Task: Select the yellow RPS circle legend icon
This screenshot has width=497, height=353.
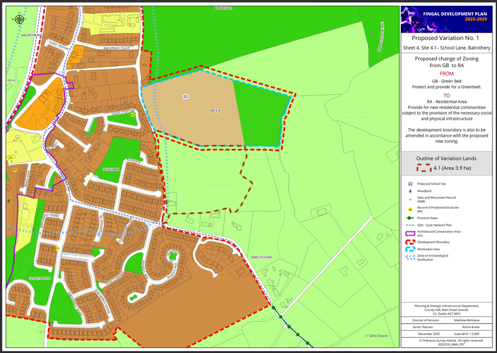Action: (x=410, y=209)
